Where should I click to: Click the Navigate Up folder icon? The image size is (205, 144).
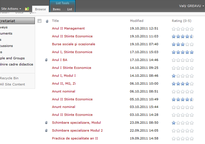pos(27,9)
